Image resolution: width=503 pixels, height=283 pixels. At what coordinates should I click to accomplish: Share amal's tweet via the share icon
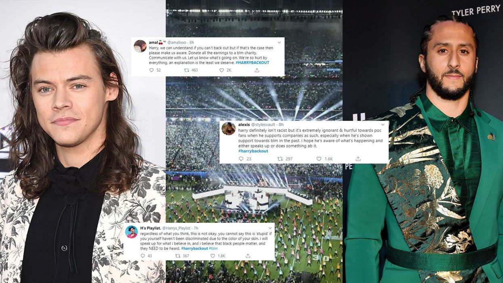[257, 70]
